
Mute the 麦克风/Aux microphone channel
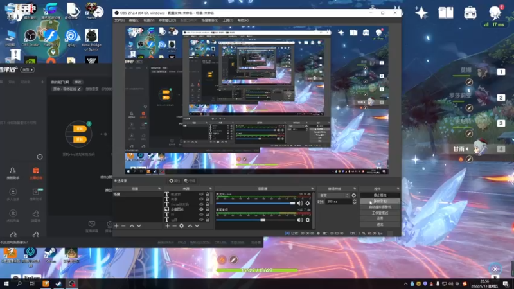click(x=300, y=203)
